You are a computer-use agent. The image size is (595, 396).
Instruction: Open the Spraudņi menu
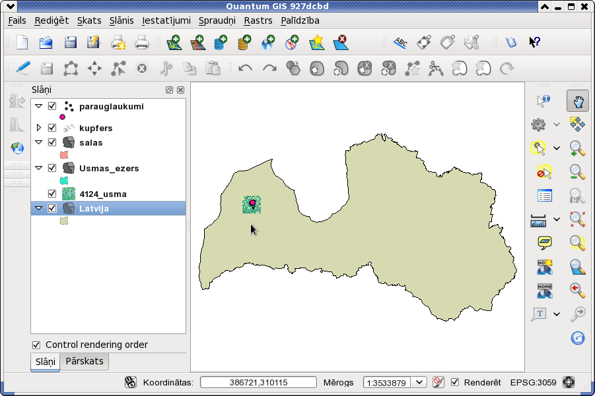pos(217,20)
